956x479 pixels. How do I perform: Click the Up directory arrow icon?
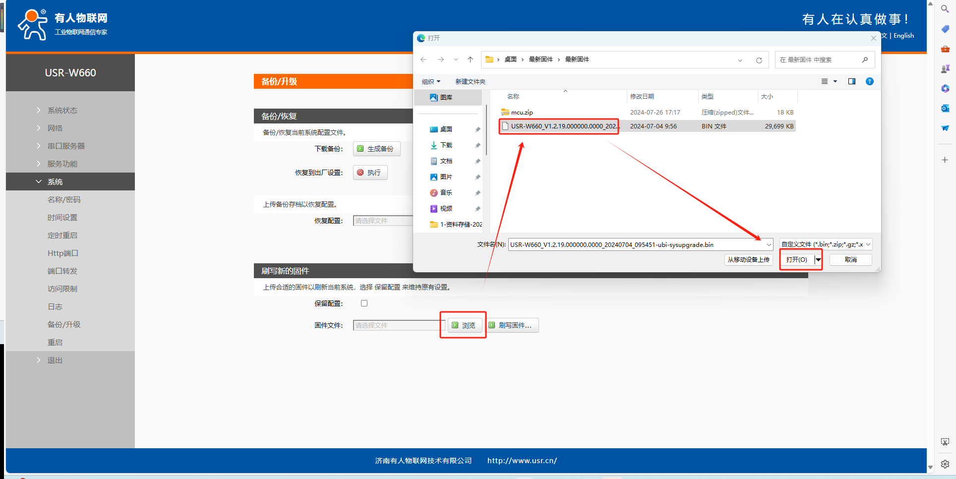tap(470, 60)
